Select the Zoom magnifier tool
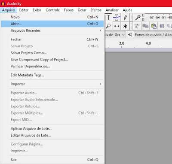 tap(108, 26)
